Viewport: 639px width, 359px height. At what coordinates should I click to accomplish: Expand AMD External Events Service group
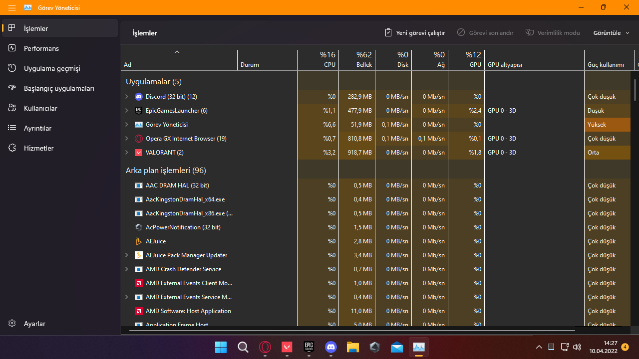(127, 297)
